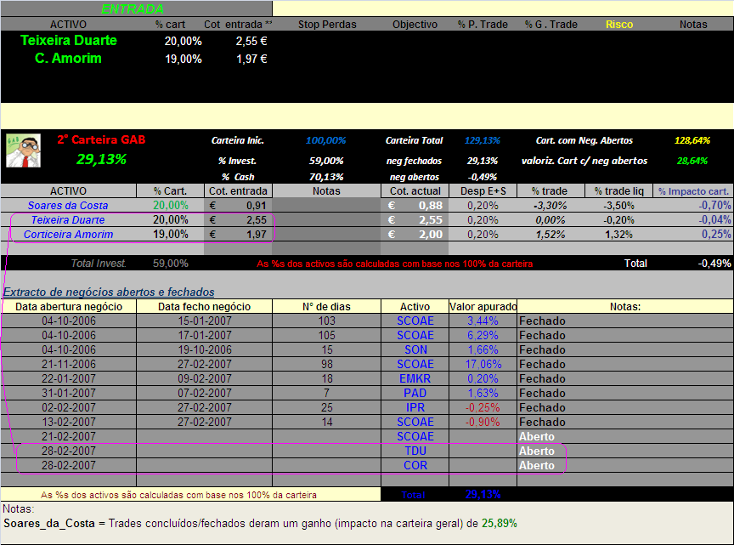Select the green ENTRADA header
Screen dimensions: 734x545
pos(132,9)
